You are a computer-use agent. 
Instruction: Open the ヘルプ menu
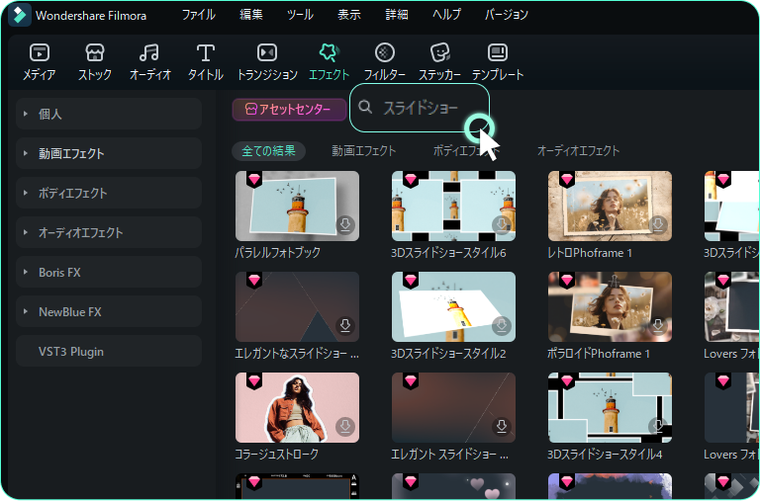(x=446, y=15)
